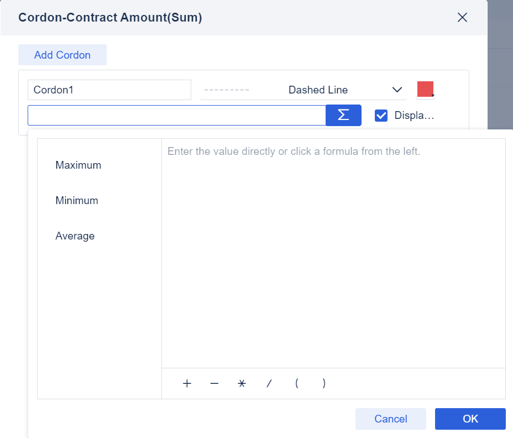Viewport: 513px width, 438px height.
Task: Click the sigma formula button
Action: point(343,115)
